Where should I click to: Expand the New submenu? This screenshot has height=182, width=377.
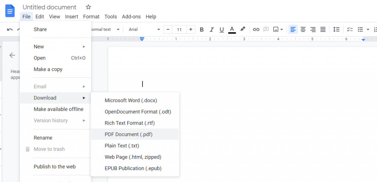pos(59,47)
